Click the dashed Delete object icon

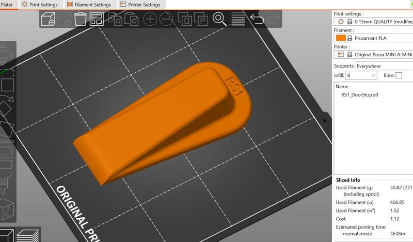[x=64, y=19]
